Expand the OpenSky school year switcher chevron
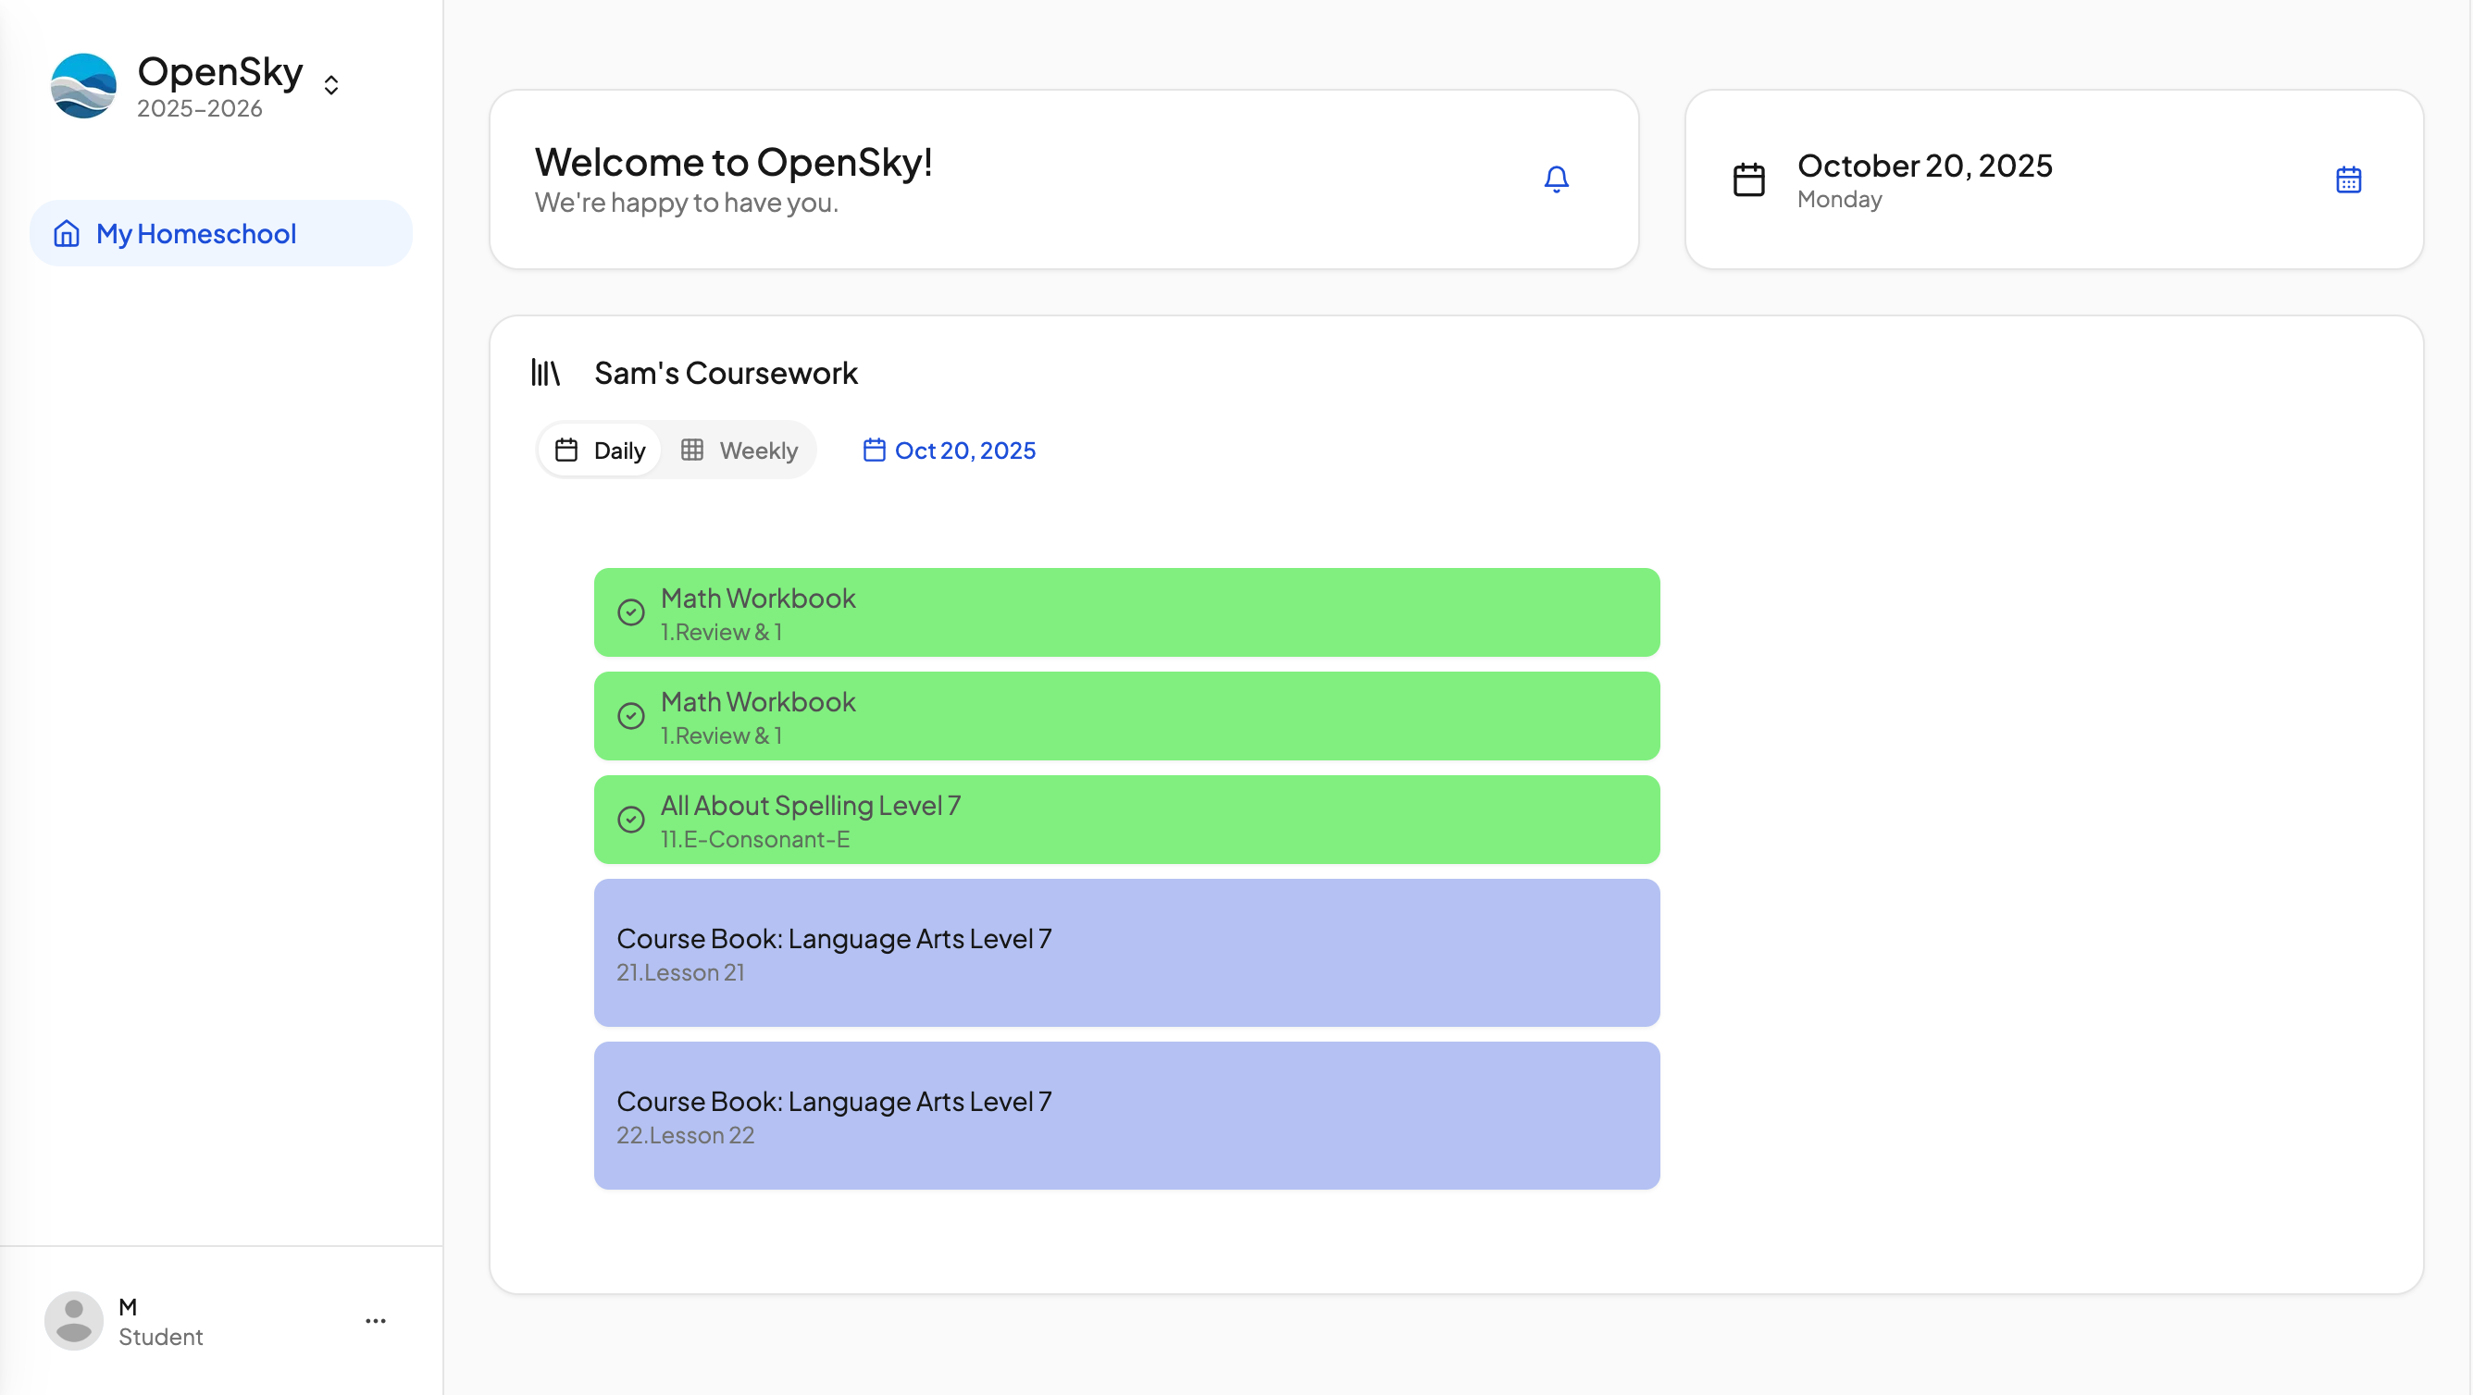This screenshot has height=1395, width=2473. click(x=331, y=85)
